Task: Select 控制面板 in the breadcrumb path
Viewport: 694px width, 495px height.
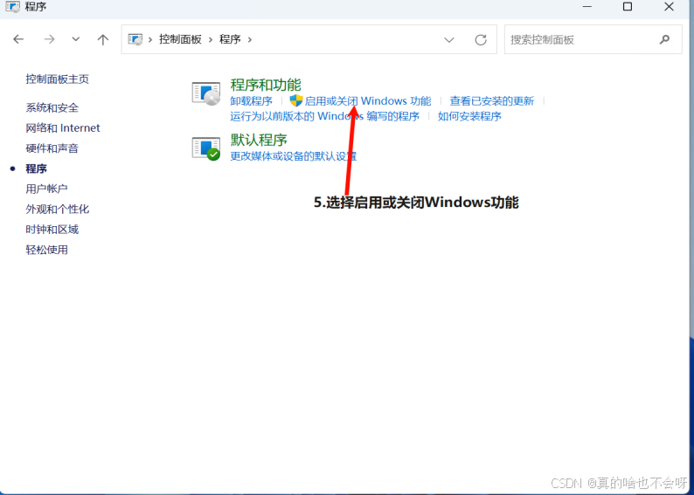Action: tap(180, 39)
